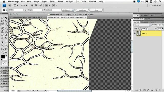Image resolution: width=164 pixels, height=92 pixels.
Task: Toggle lock transparent pixels
Action: tap(139, 29)
